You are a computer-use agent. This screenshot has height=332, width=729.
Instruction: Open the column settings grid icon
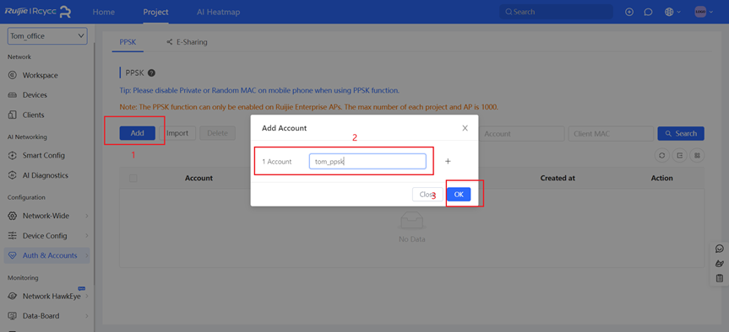(x=697, y=156)
